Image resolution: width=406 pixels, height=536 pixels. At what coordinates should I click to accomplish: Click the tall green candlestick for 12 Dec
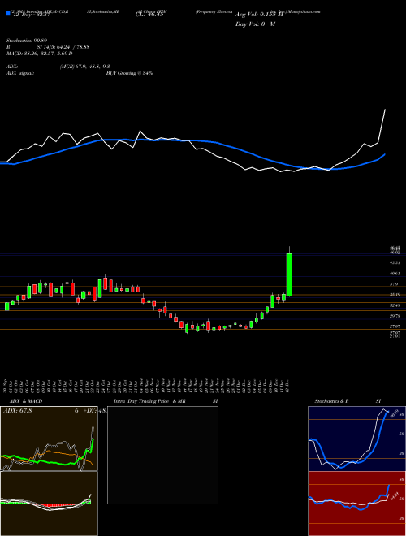[289, 274]
